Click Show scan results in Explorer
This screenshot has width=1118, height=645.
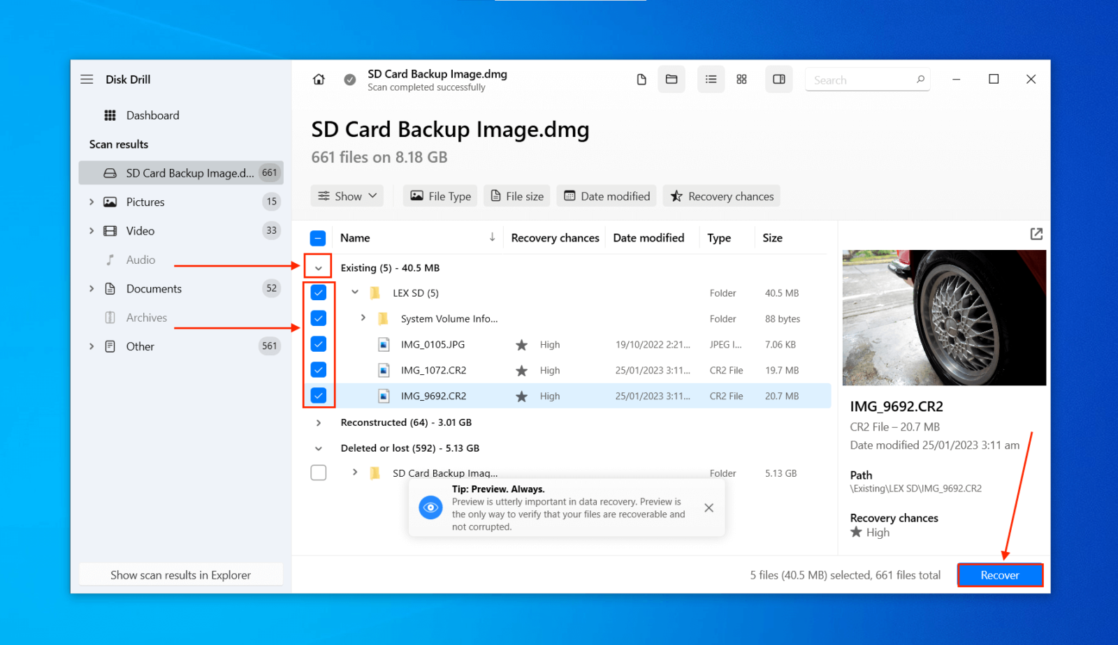(180, 574)
